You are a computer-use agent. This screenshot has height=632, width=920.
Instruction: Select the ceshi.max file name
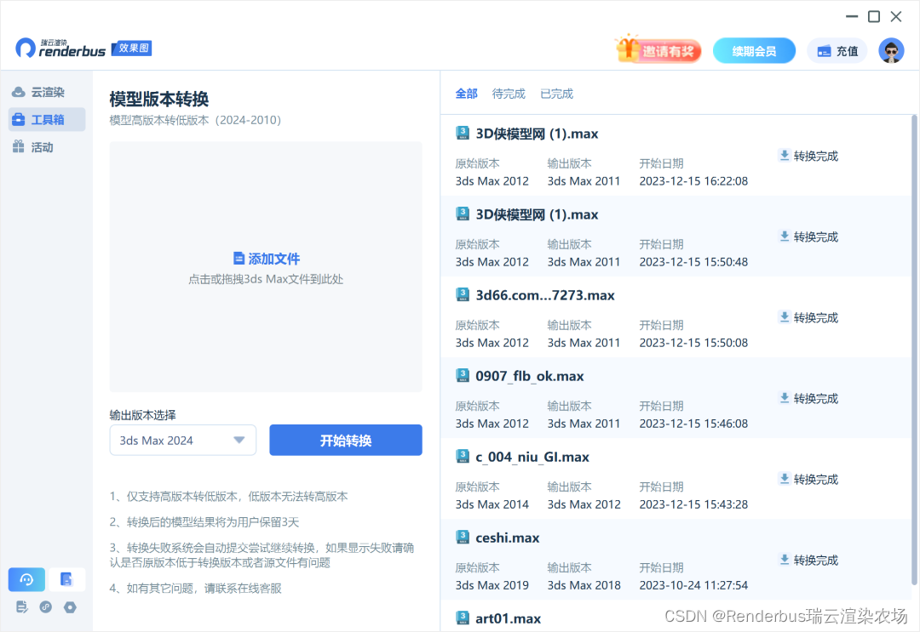pyautogui.click(x=508, y=538)
